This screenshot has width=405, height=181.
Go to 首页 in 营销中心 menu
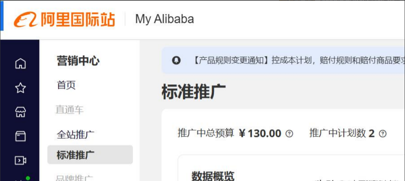pos(66,85)
